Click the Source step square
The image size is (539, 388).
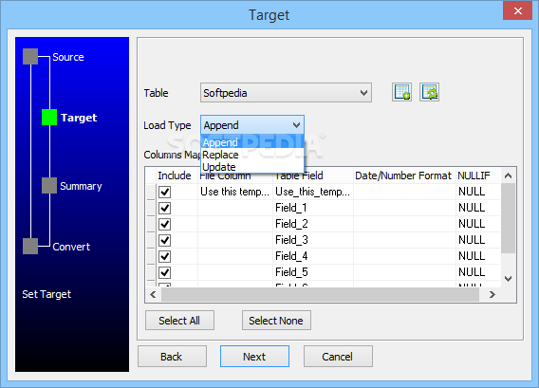tap(30, 56)
